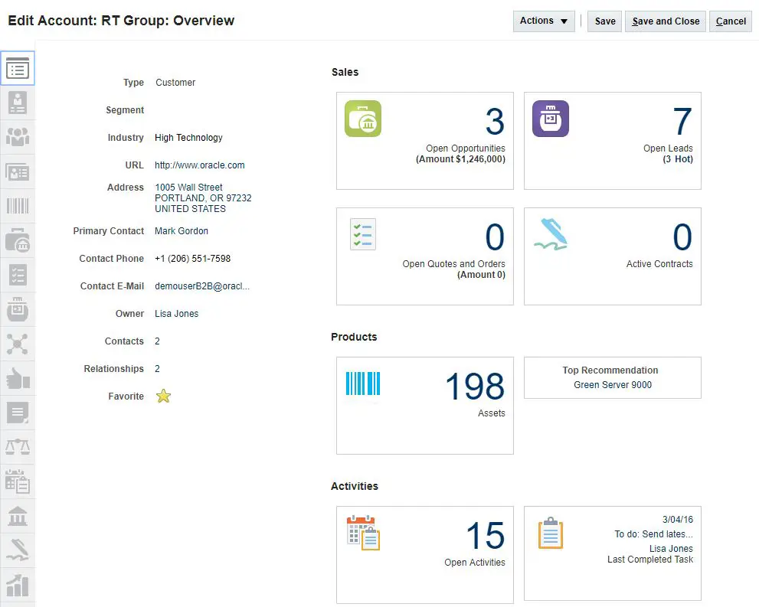Screen dimensions: 759x607
Task: Open the Opportunities briefcase sidebar icon
Action: (17, 240)
